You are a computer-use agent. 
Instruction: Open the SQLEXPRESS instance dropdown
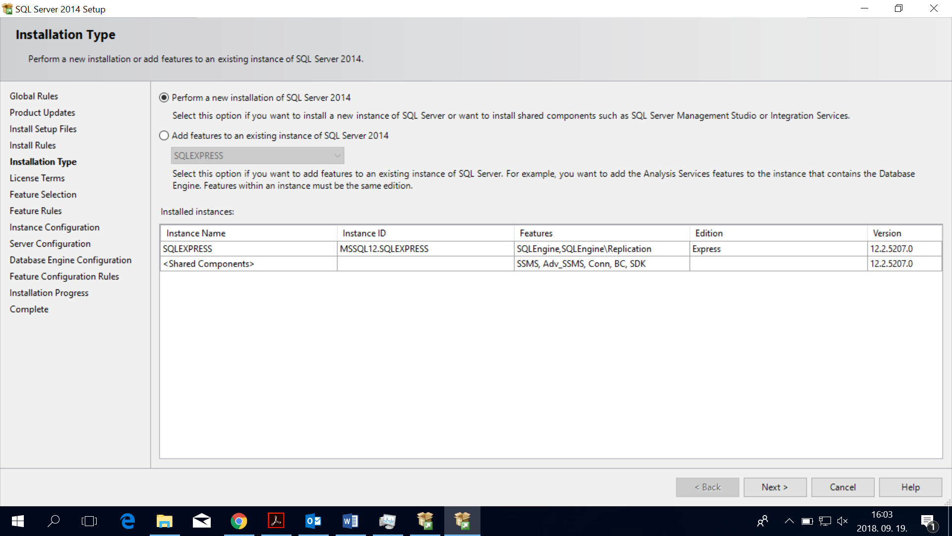pos(257,156)
